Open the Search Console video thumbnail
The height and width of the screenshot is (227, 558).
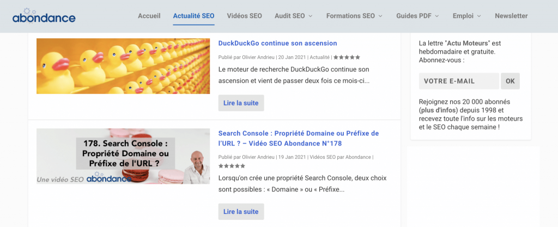click(x=123, y=156)
